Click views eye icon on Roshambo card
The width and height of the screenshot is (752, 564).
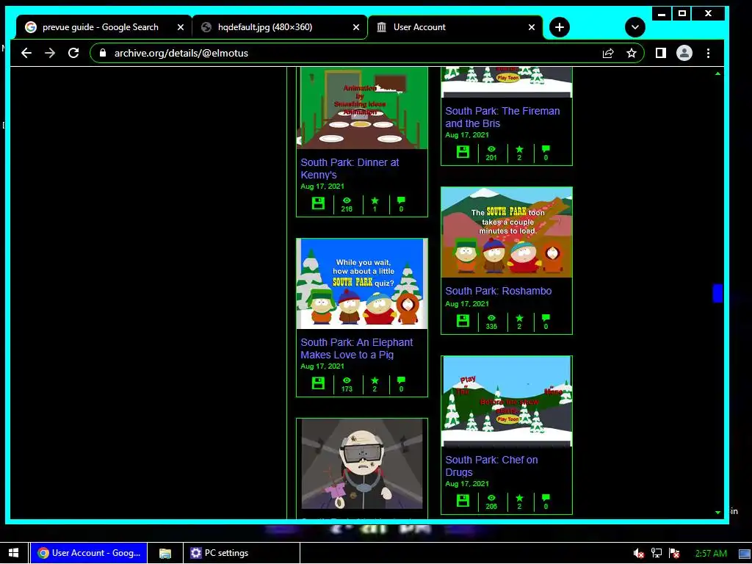[491, 318]
